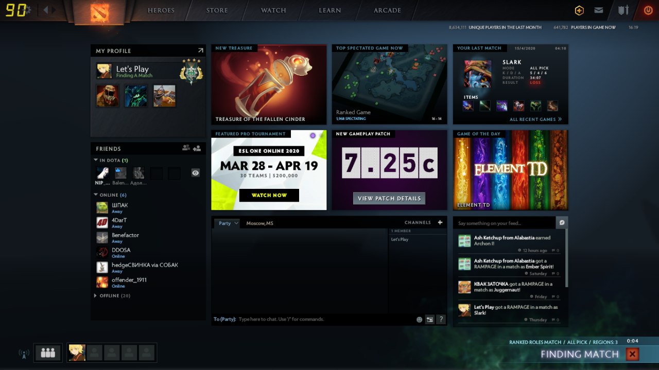Click the feed post speech bubble icon
659x370 pixels.
pos(562,223)
